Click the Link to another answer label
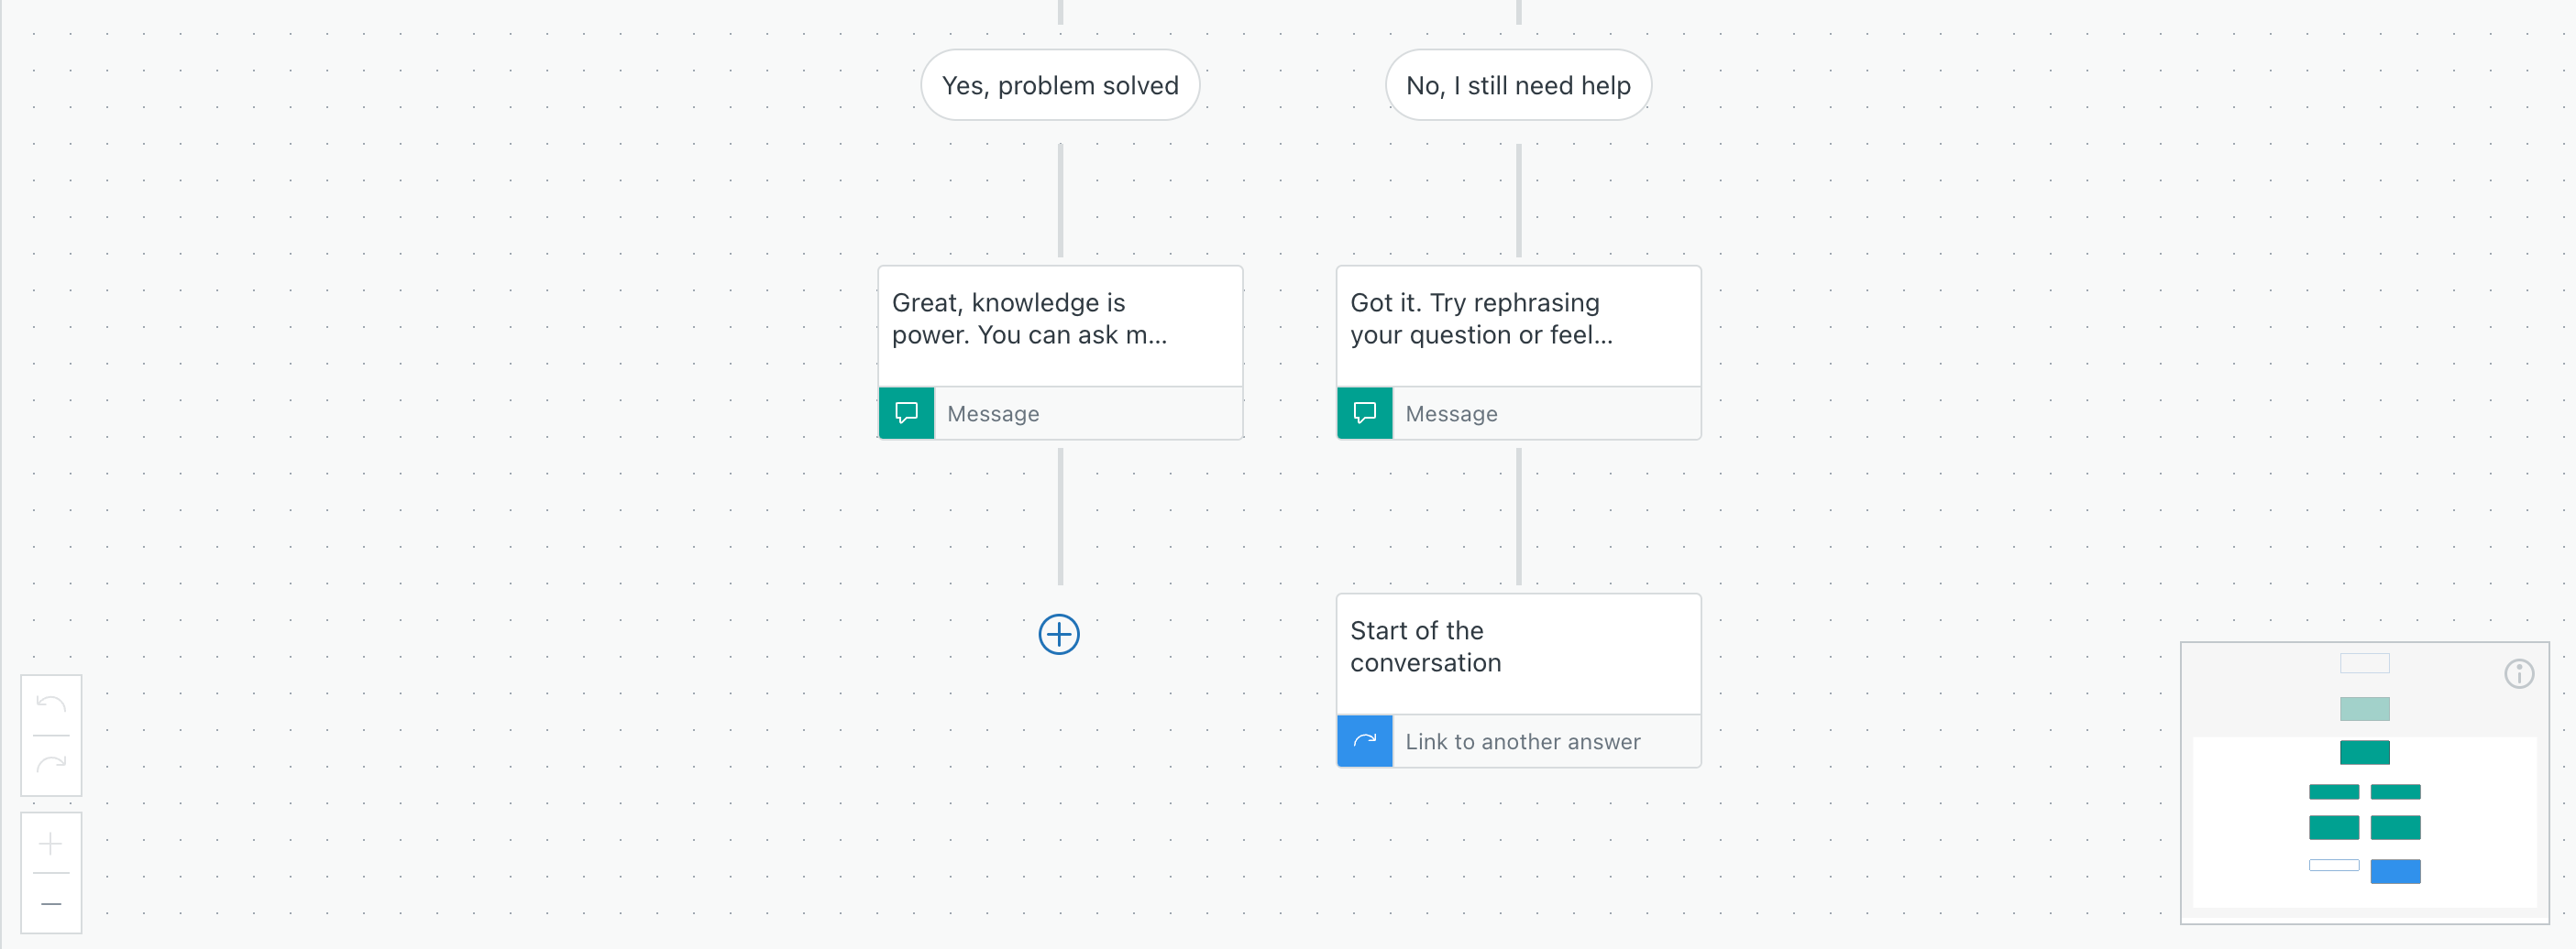 coord(1522,741)
